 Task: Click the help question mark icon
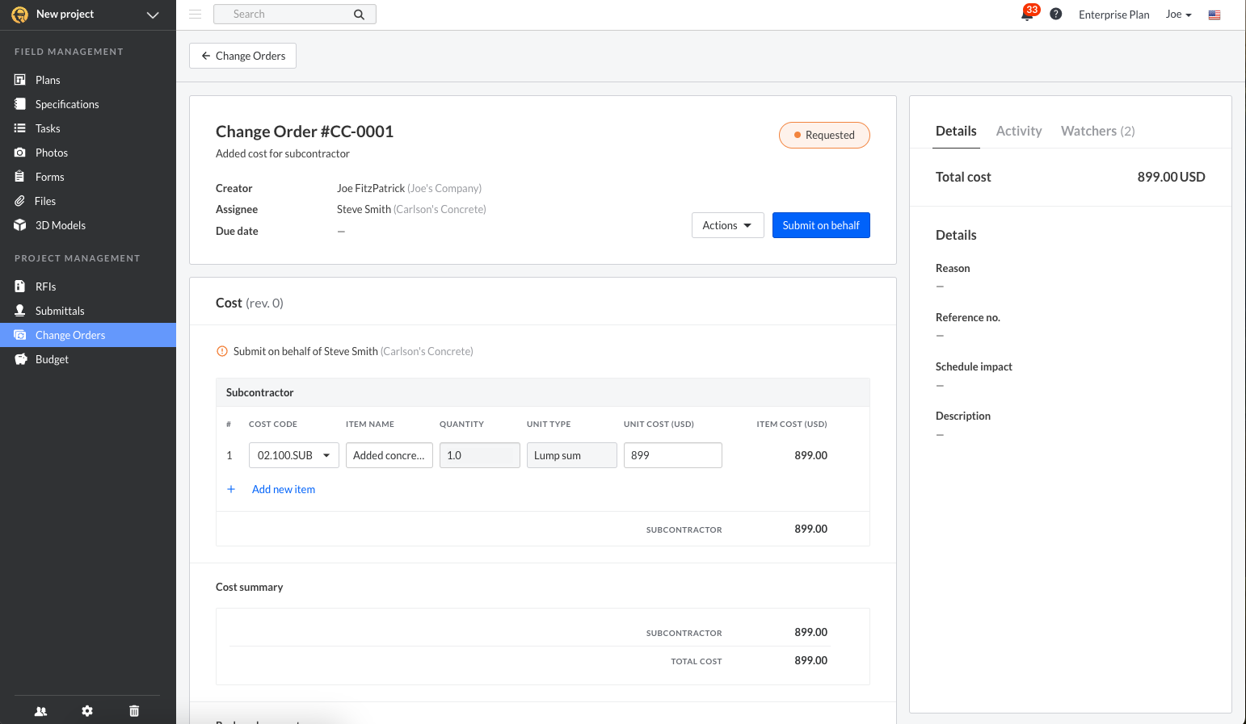(x=1055, y=15)
